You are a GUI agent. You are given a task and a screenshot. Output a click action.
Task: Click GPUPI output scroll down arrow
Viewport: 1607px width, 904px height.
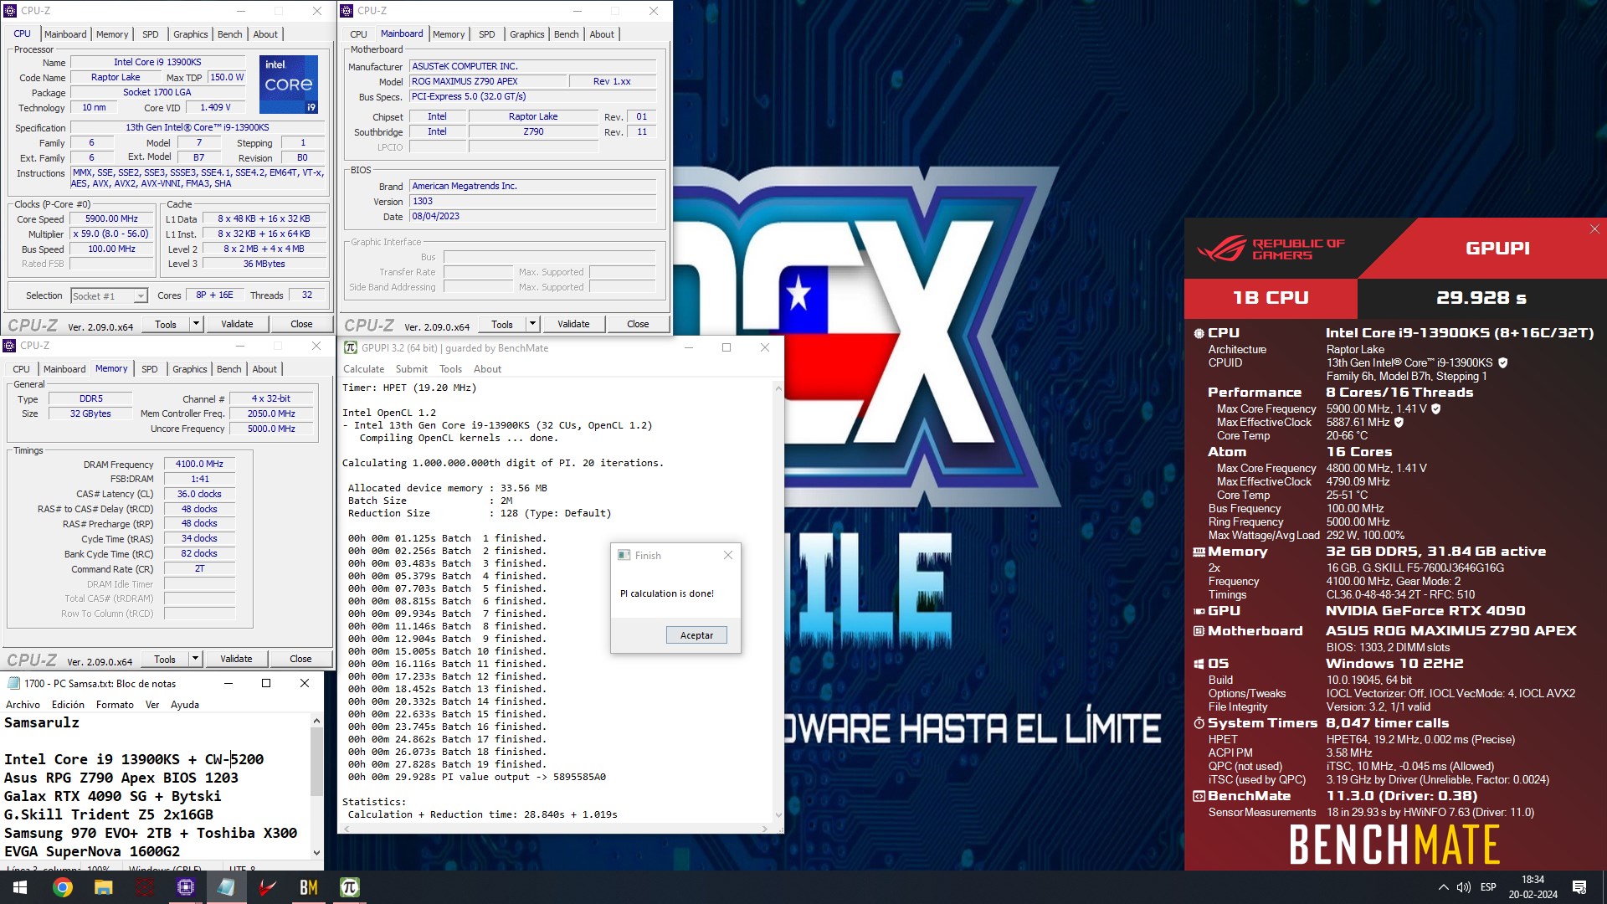(x=778, y=814)
